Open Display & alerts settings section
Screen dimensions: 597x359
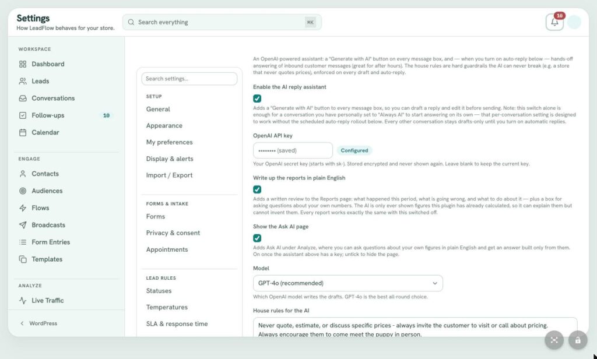[170, 159]
